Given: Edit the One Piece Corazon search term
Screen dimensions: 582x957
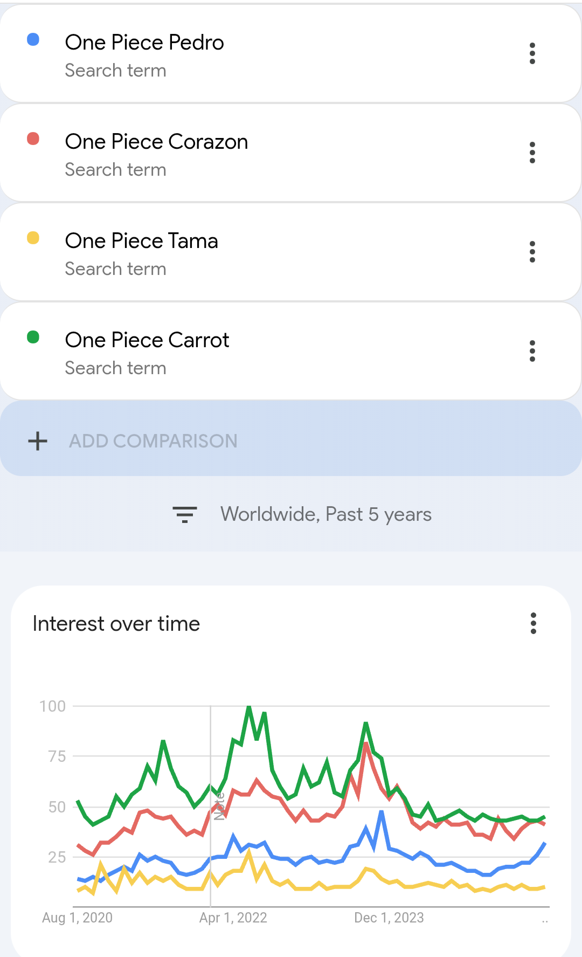Looking at the screenshot, I should point(156,142).
